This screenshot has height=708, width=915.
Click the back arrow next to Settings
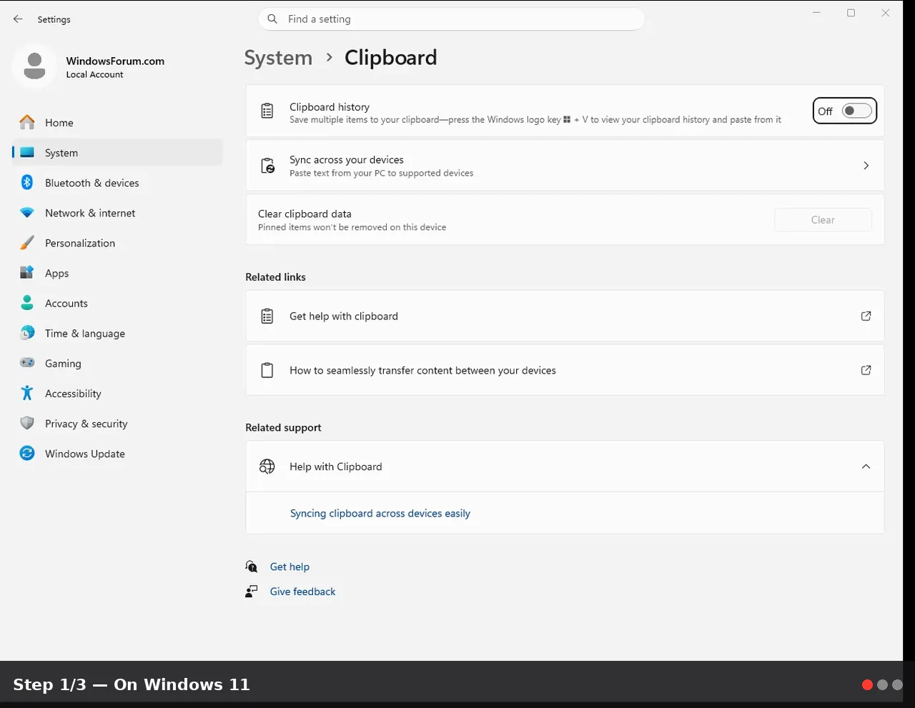[18, 19]
